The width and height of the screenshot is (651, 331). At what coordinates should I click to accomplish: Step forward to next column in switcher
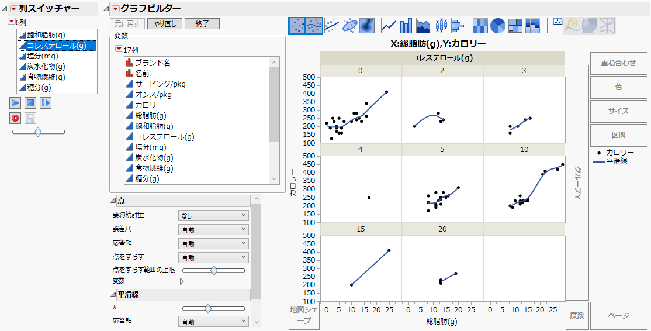46,102
